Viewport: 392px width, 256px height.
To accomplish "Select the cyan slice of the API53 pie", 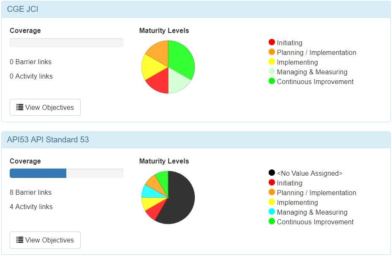I will coord(149,191).
